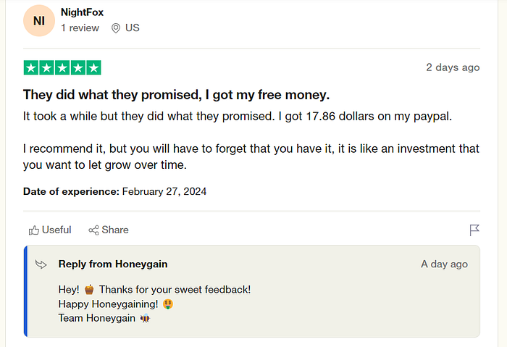Open the NI reviewer avatar
Screen dimensions: 507x347
click(39, 21)
